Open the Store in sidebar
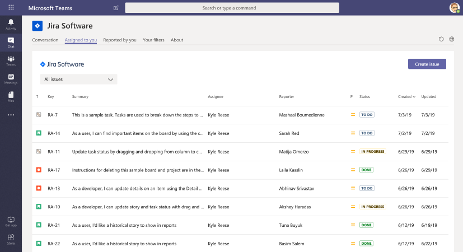The image size is (463, 252). pyautogui.click(x=11, y=239)
